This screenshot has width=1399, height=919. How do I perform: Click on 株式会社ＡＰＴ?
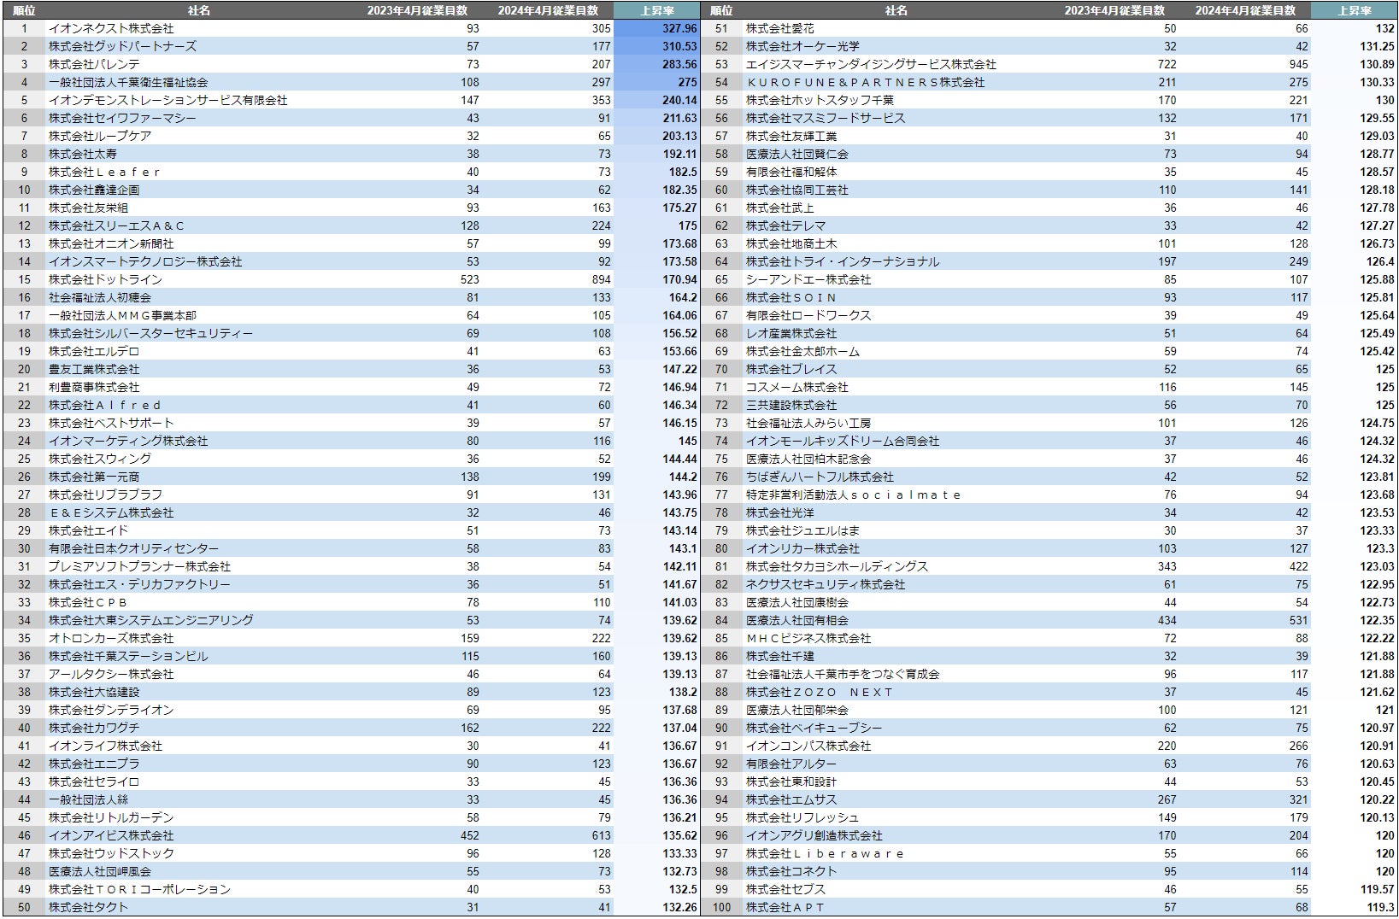[785, 907]
